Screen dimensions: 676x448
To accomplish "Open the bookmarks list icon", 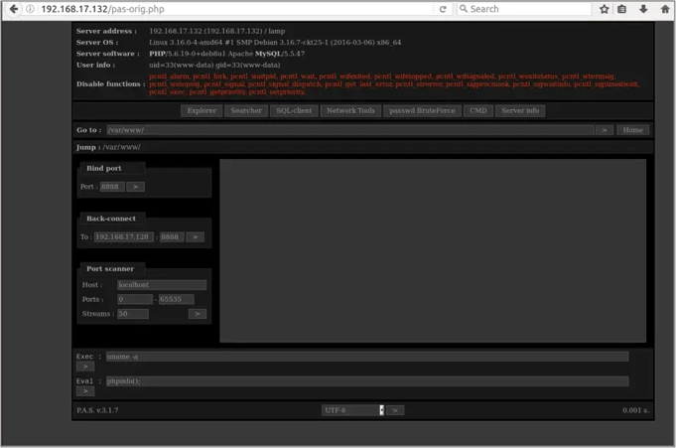I will point(622,9).
